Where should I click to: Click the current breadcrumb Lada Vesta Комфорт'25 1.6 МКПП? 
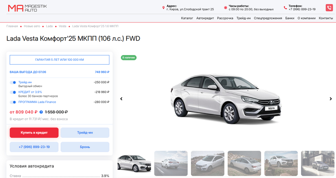95,26
